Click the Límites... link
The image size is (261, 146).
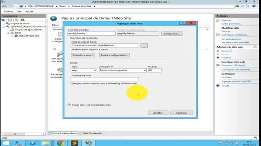click(x=227, y=77)
